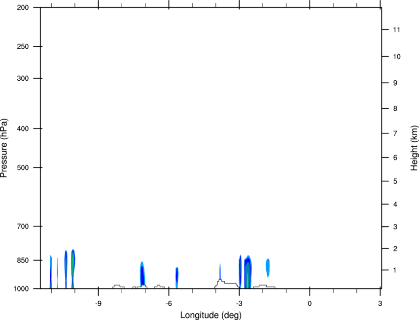Click the 0 longitude tick label
Screen dimensions: 419x320
point(310,304)
